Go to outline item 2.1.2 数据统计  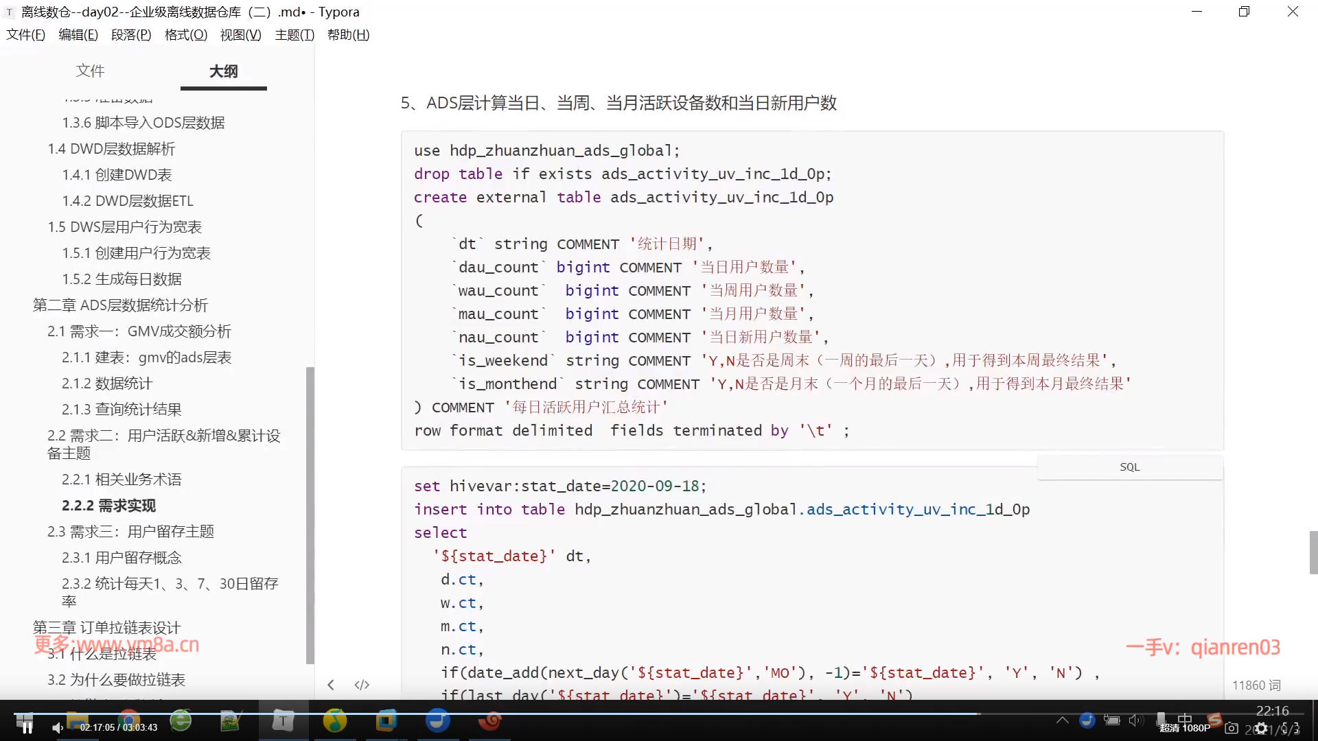(107, 384)
